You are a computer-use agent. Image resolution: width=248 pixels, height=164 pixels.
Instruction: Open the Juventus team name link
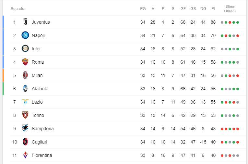41,22
